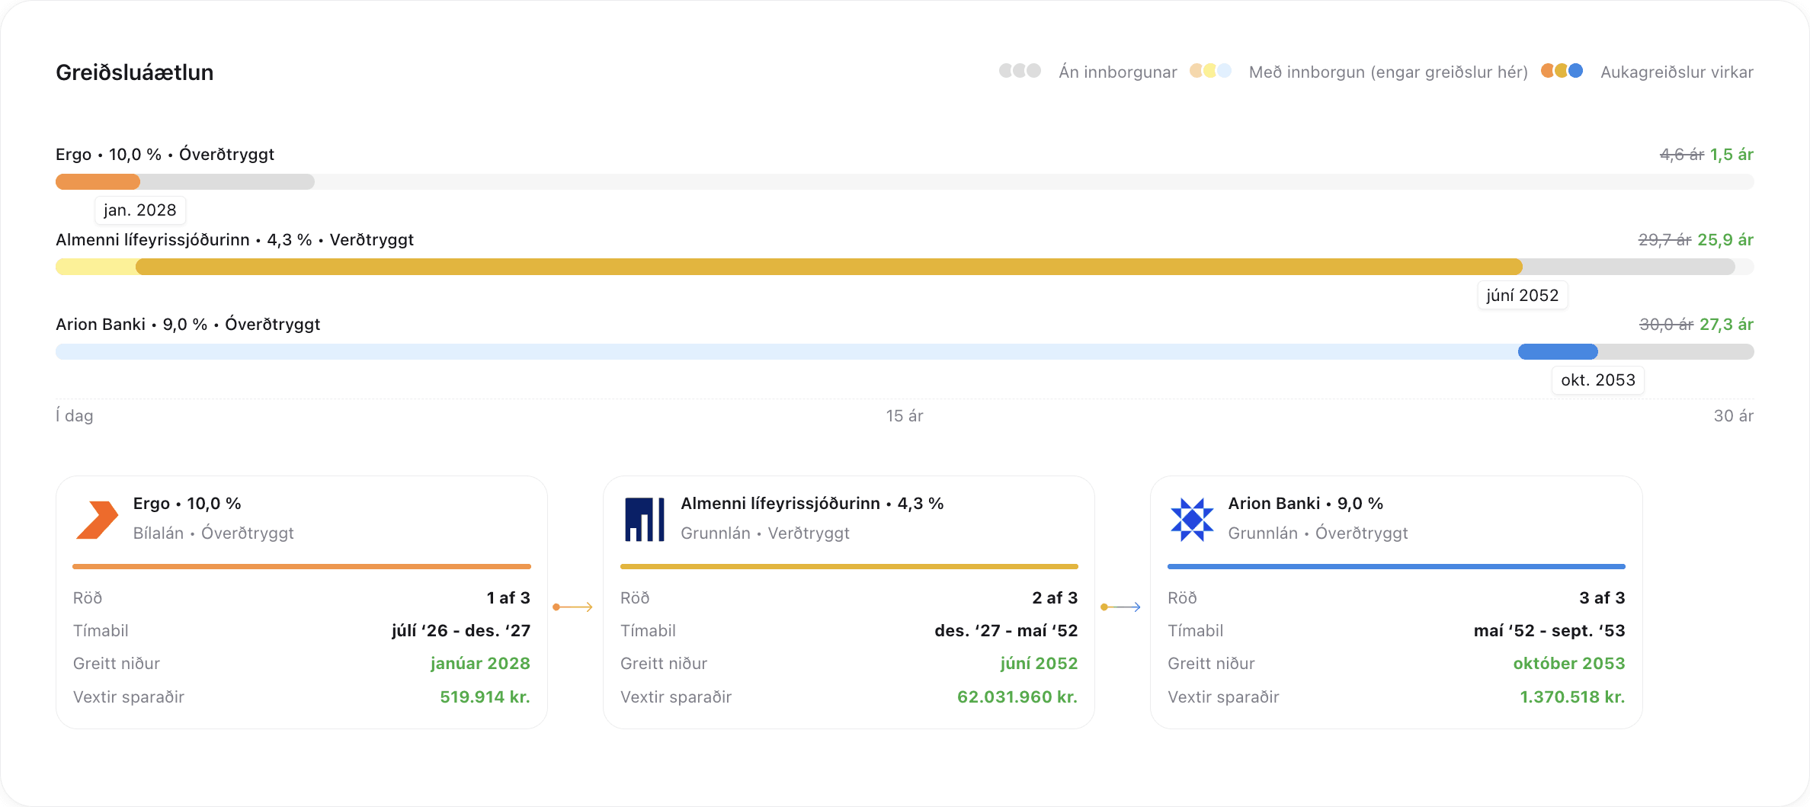Click the 'maí '52 - sept. '53' period value
The width and height of the screenshot is (1810, 807).
pos(1549,631)
